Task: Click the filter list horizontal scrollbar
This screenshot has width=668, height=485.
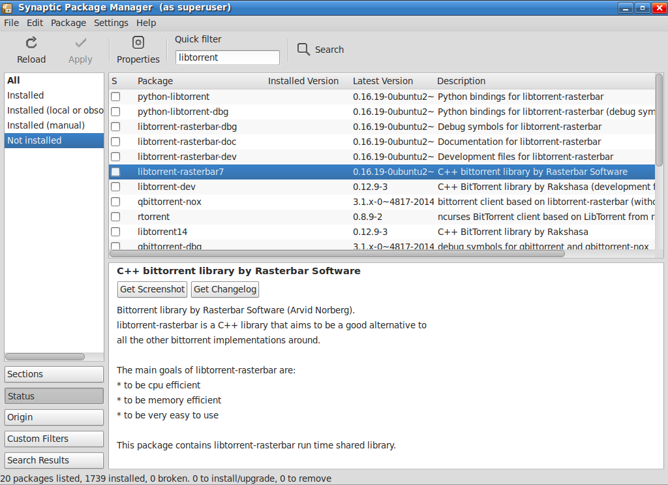Action: click(45, 356)
